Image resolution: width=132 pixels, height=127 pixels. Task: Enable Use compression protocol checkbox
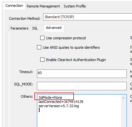click(42, 38)
